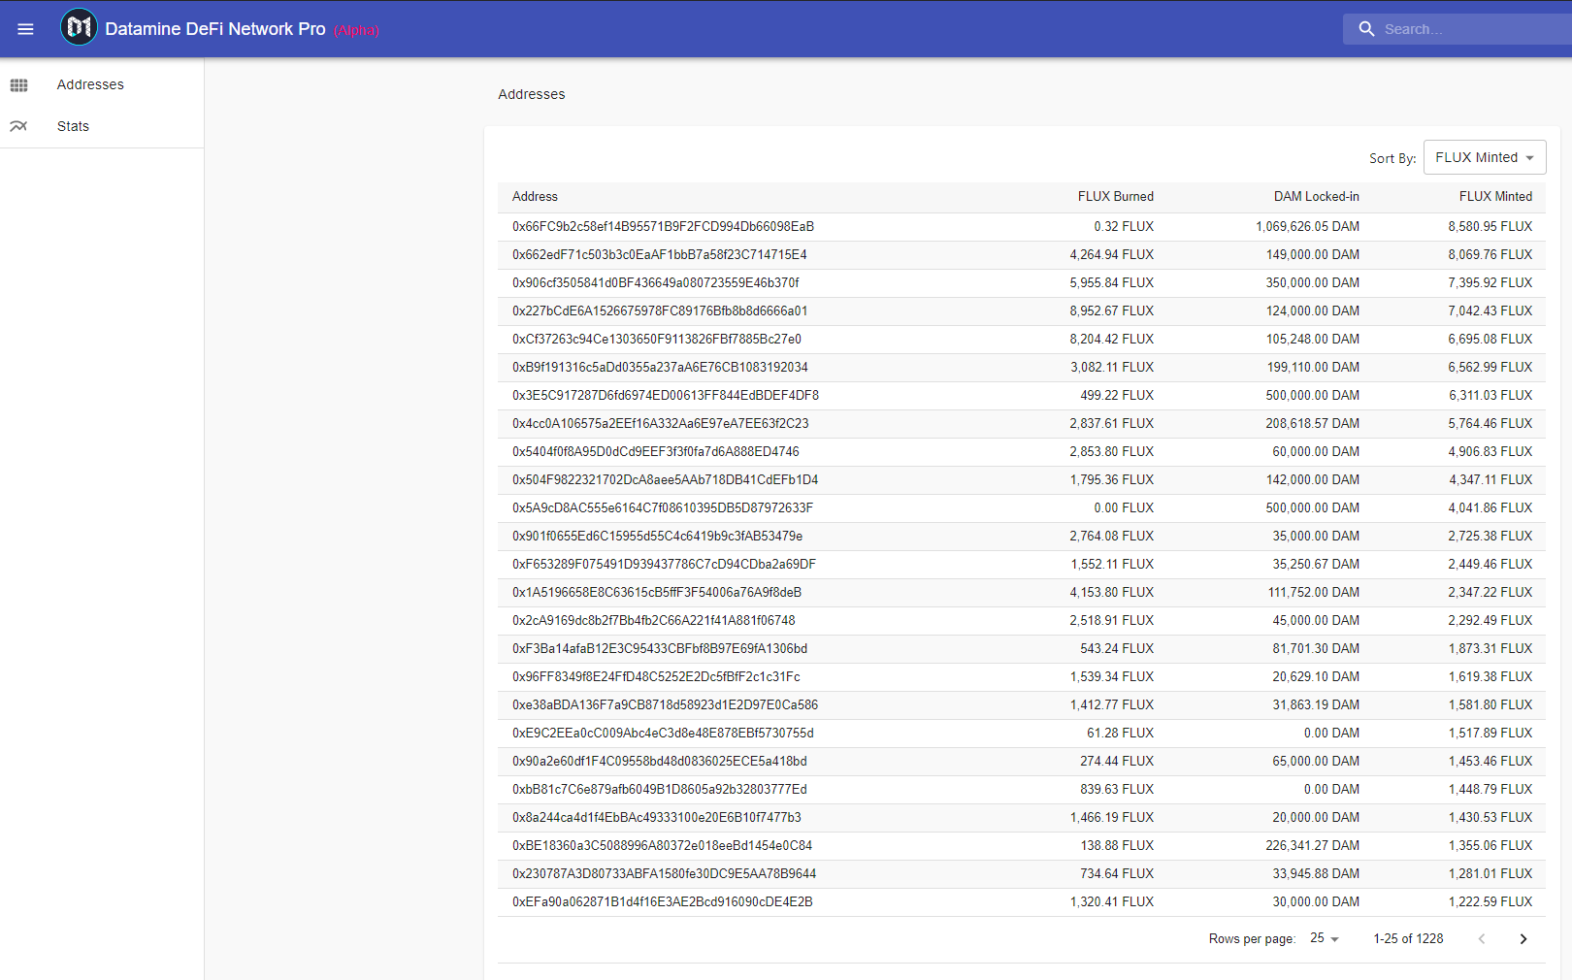1572x980 pixels.
Task: Click the 8,580.95 FLUX minted value
Action: tap(1490, 227)
